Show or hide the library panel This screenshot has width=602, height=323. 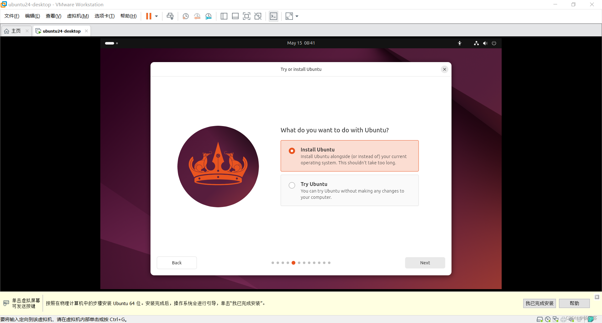(x=224, y=16)
